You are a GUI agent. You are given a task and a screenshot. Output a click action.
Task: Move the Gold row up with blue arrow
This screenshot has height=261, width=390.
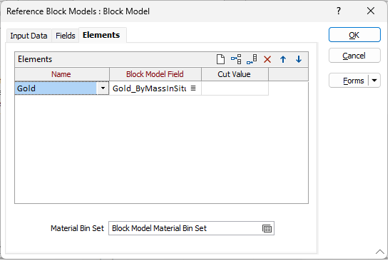pos(283,59)
